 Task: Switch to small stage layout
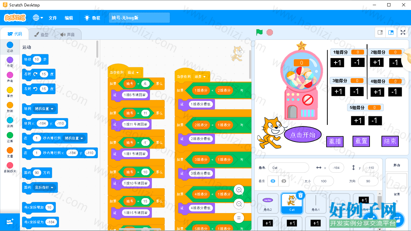380,32
